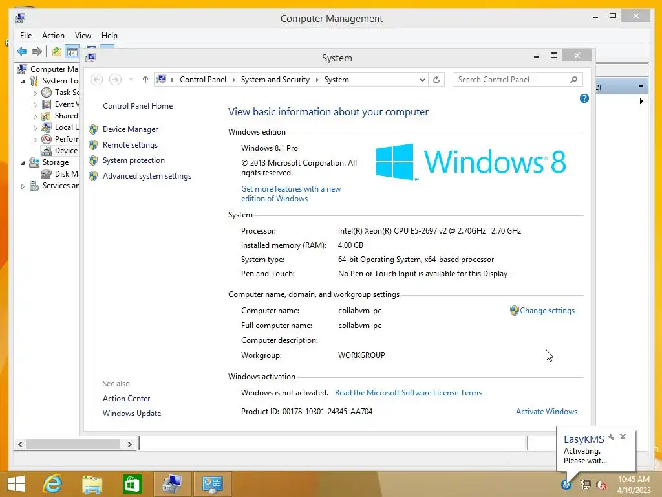Click the Shared Folders tree icon

tap(47, 116)
